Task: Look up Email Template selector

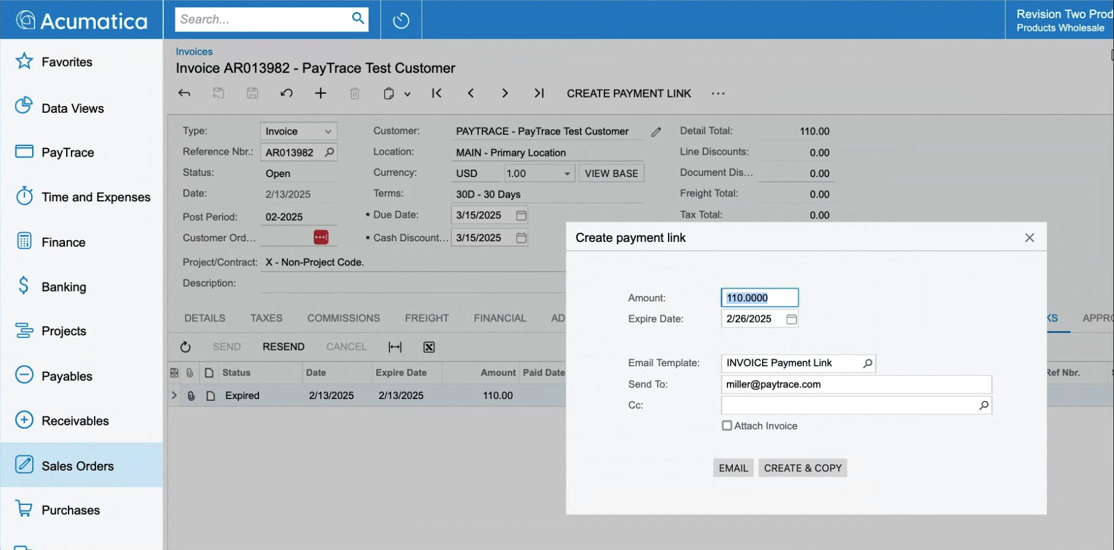Action: click(868, 363)
